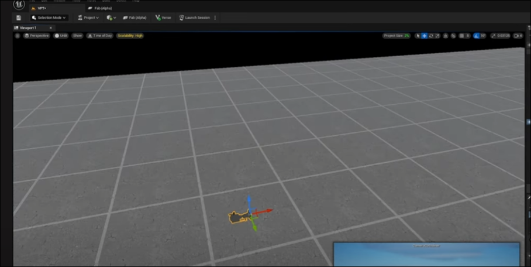Open the 10° rotation snap value

coord(483,36)
